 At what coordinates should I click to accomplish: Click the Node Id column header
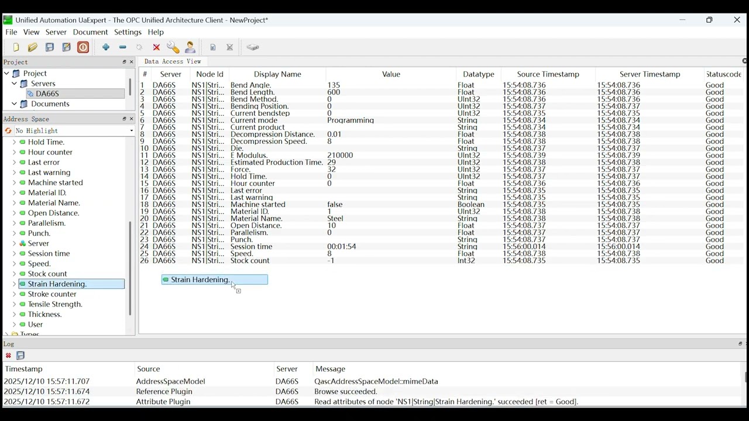[210, 74]
